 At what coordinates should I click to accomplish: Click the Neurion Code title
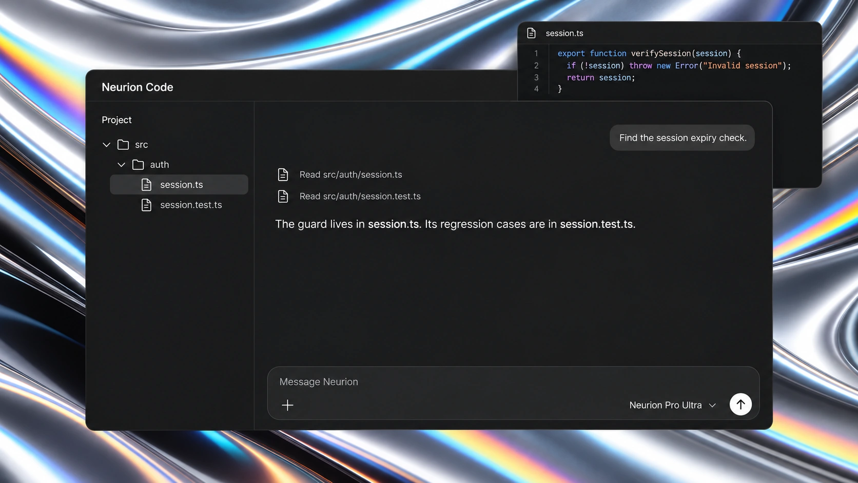point(138,87)
